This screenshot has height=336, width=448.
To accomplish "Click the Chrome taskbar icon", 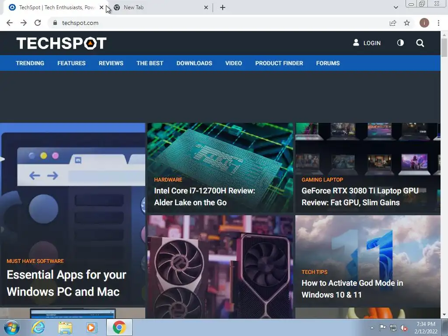I will (119, 327).
